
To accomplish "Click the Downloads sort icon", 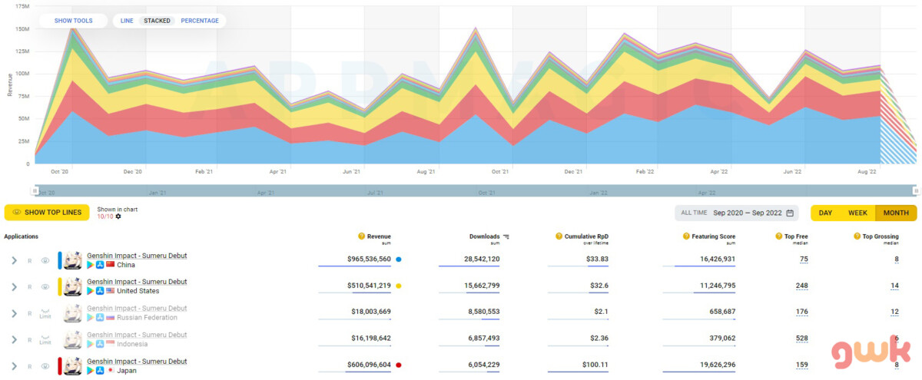I will pos(506,236).
